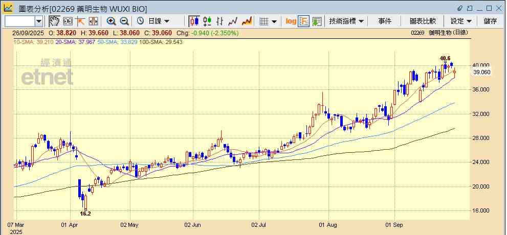Click the 26/09/2025 date readout

[x=28, y=33]
